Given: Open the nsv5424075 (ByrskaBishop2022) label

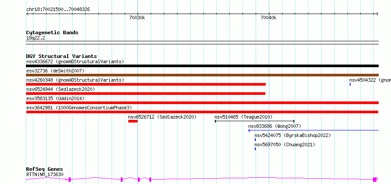Looking at the screenshot, I should [293, 135].
